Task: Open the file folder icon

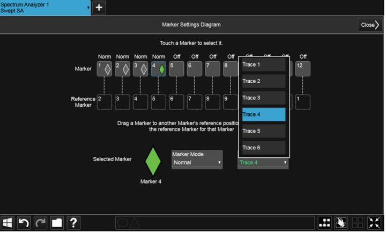Action: click(57, 223)
